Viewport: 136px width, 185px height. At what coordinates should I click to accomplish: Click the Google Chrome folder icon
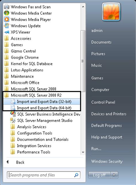pyautogui.click(x=6, y=57)
